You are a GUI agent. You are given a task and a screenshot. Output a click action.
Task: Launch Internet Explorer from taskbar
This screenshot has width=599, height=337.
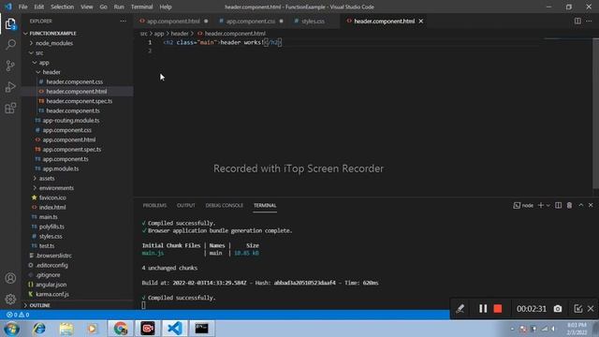39,329
